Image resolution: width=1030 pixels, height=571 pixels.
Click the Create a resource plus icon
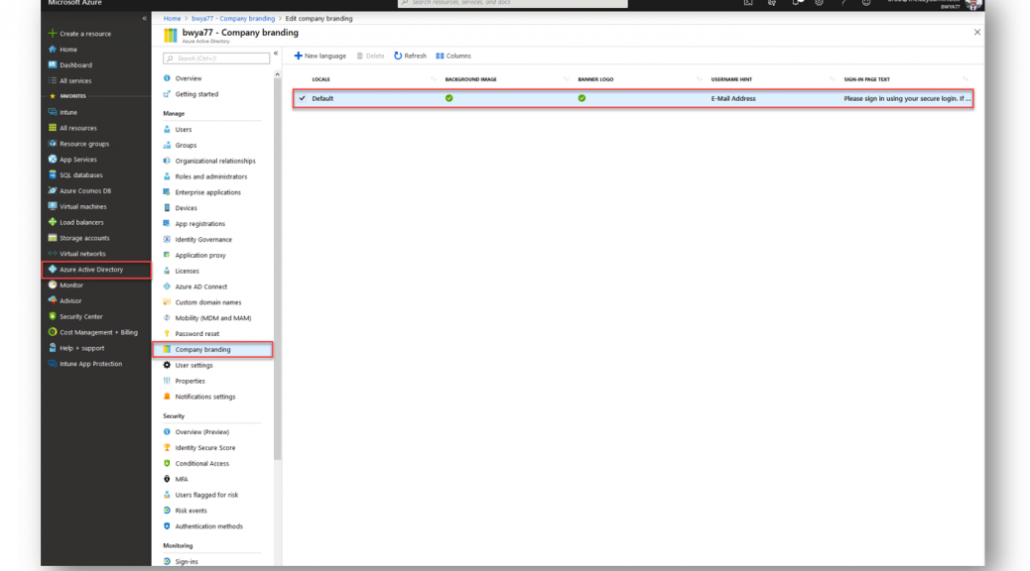[53, 33]
